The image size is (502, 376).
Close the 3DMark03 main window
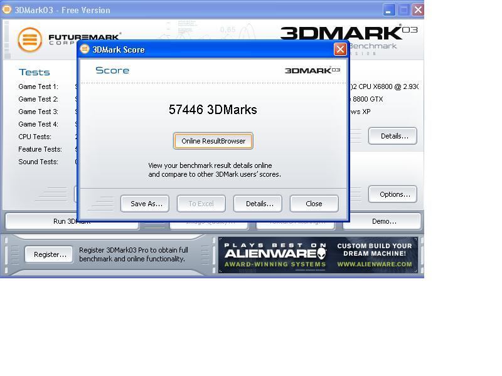[x=418, y=10]
